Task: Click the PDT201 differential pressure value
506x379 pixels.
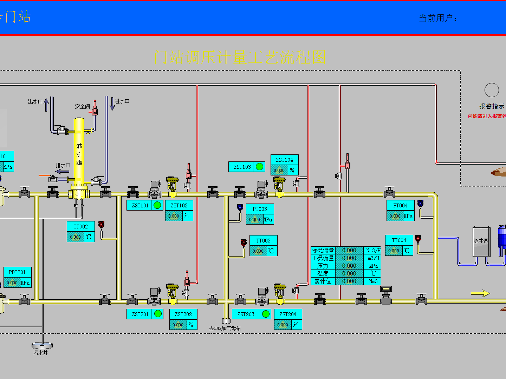Action: pyautogui.click(x=12, y=282)
